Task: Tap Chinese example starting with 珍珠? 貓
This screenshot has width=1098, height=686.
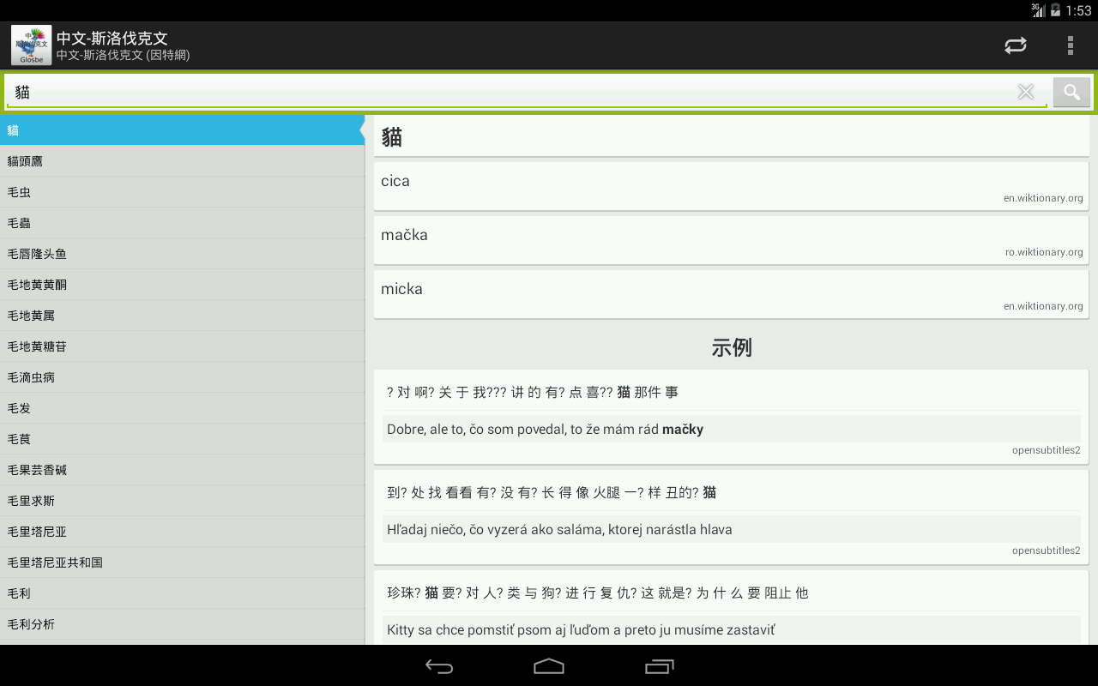Action: pos(598,593)
